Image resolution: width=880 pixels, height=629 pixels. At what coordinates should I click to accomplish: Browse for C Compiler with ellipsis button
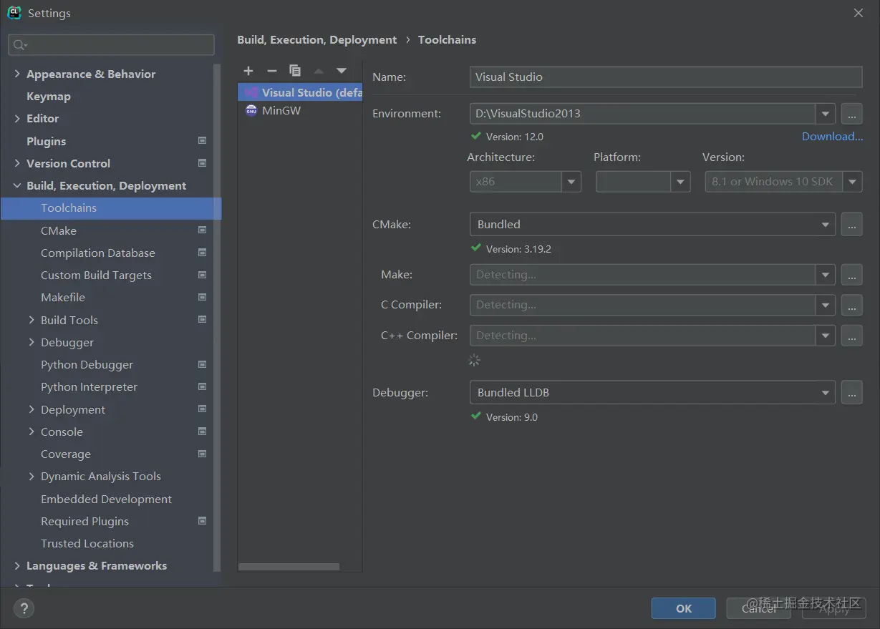(x=851, y=305)
